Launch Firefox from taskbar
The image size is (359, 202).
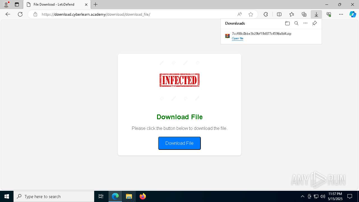(142, 196)
